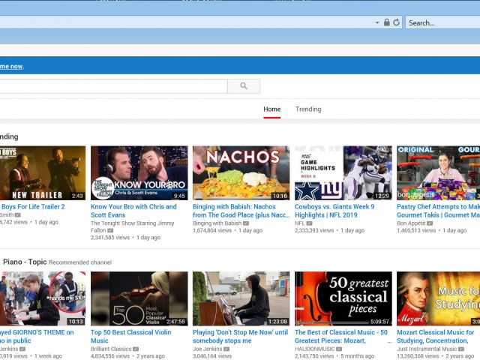Open the NFL channel link
The width and height of the screenshot is (480, 360).
(300, 223)
